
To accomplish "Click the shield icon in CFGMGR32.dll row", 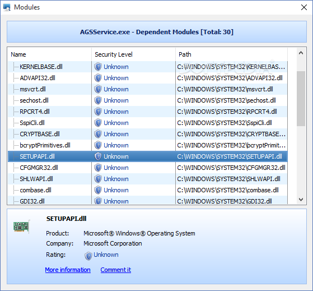I will (98, 168).
